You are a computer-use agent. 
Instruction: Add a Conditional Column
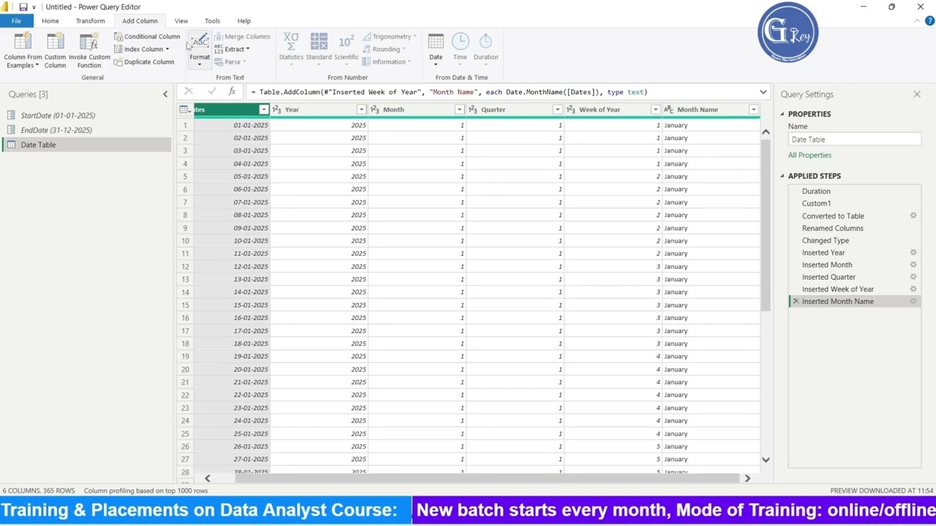(147, 37)
